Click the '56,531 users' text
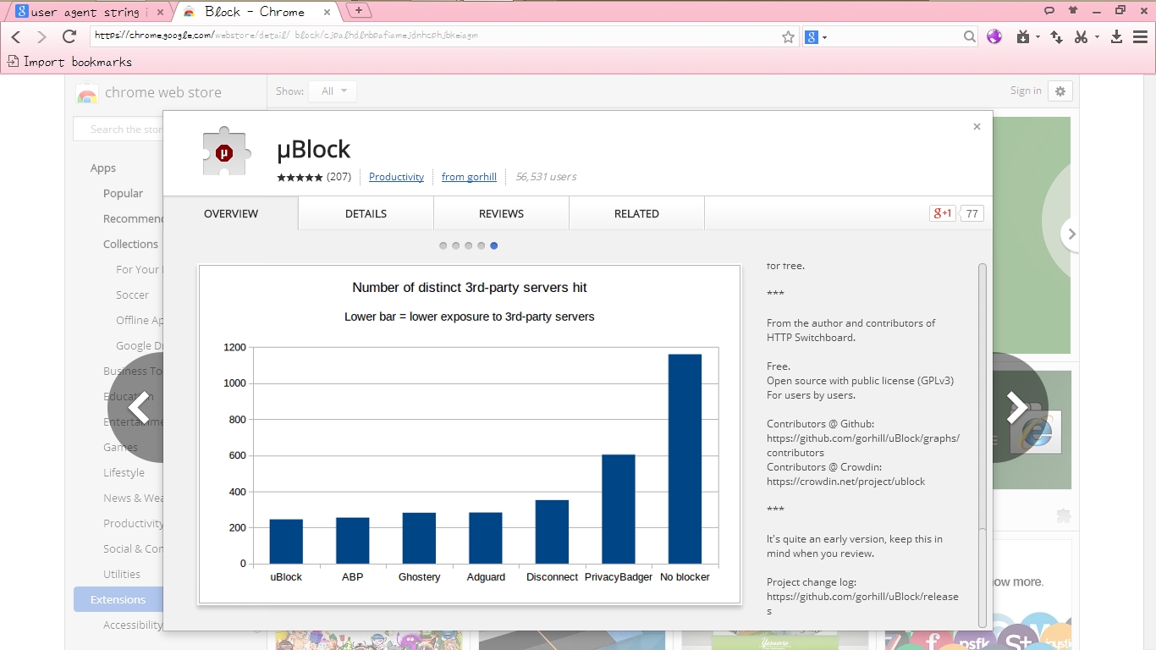Screen dimensions: 1156x650 pyautogui.click(x=546, y=177)
